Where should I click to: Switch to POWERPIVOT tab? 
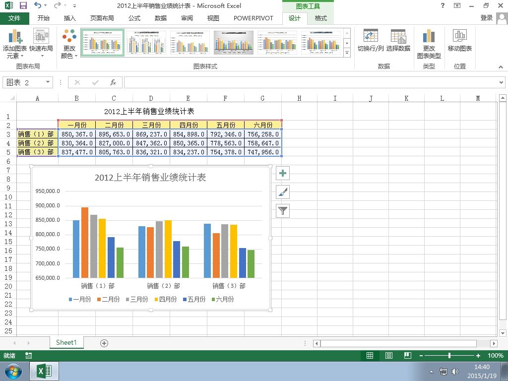[x=254, y=18]
